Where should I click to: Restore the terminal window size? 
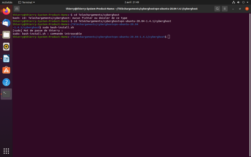pyautogui.click(x=240, y=9)
